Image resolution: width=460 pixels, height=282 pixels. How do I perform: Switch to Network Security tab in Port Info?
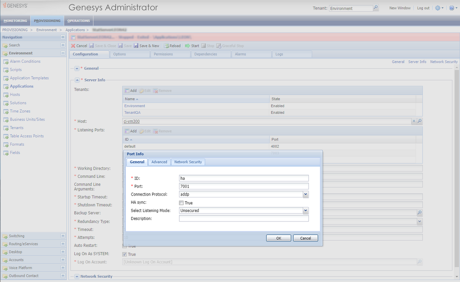(188, 162)
